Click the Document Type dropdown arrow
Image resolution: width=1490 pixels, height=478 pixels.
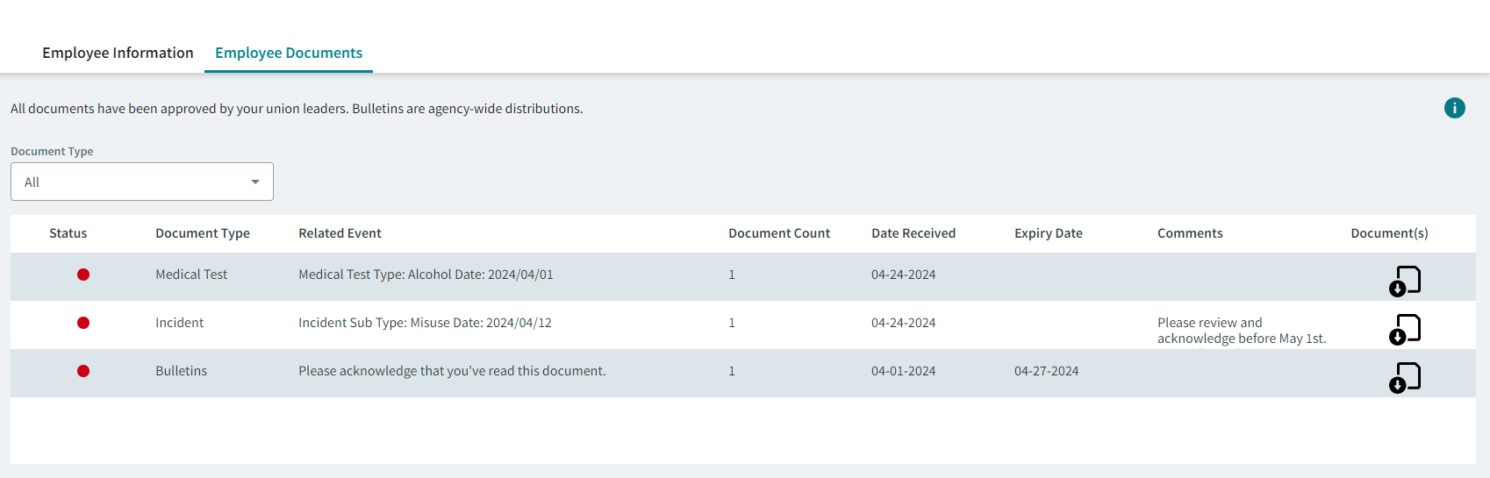click(x=255, y=182)
